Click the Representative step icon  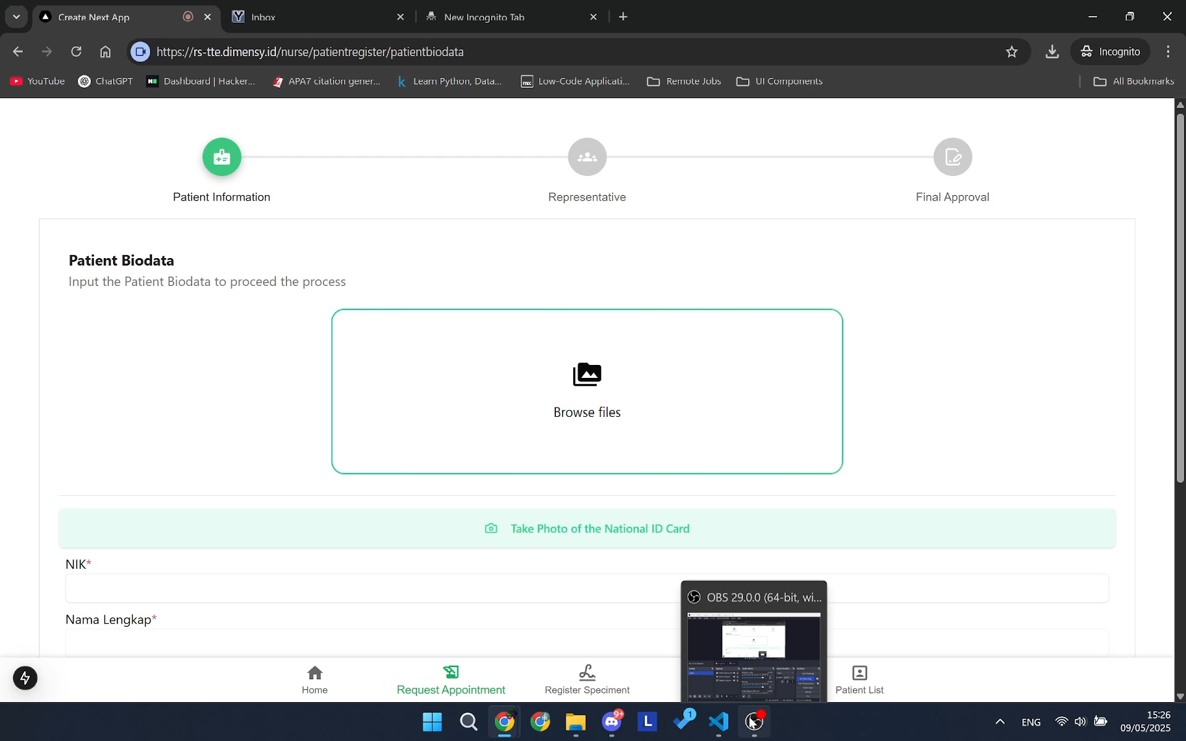[587, 157]
